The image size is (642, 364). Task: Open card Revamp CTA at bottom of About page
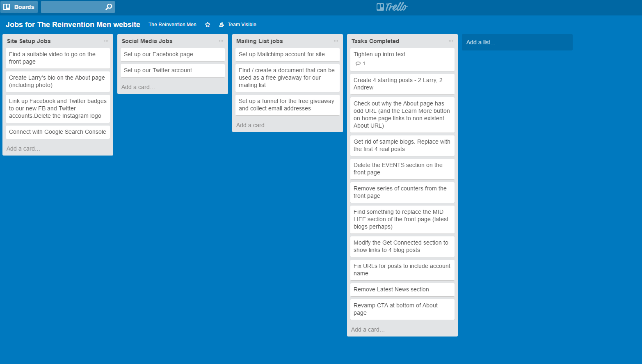[402, 309]
